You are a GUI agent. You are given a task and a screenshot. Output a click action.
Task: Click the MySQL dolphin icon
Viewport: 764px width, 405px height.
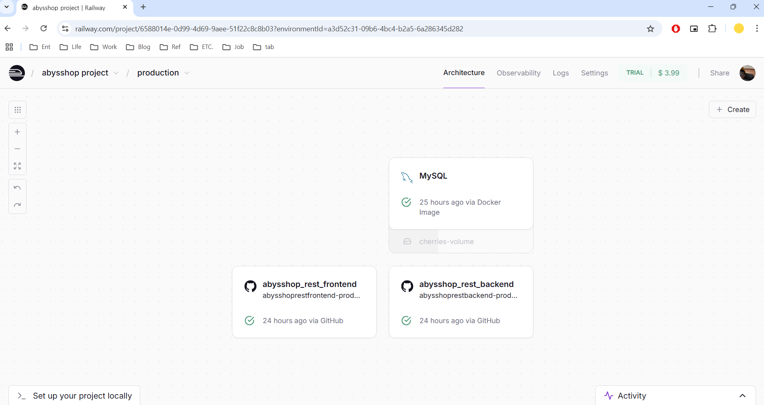pyautogui.click(x=407, y=177)
